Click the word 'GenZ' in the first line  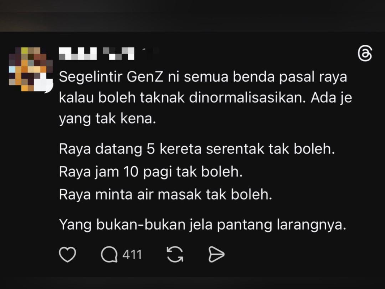pos(145,77)
